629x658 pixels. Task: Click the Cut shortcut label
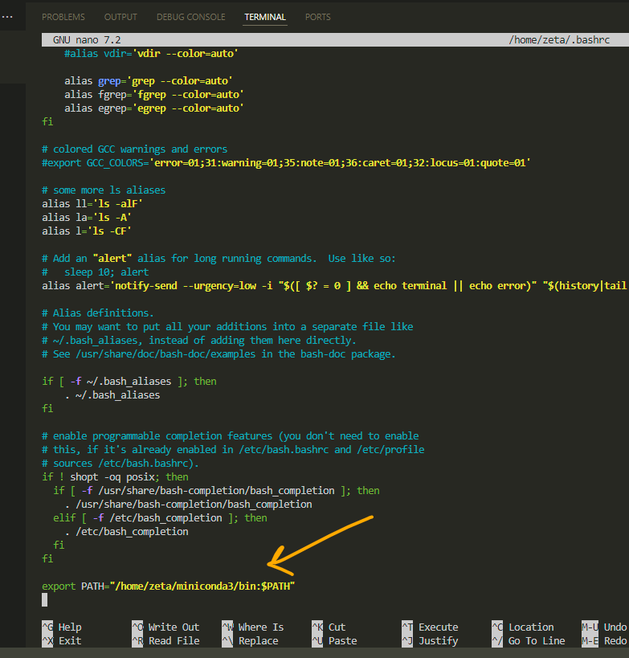pyautogui.click(x=337, y=627)
